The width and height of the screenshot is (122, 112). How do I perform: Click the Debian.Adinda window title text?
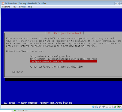pyautogui.click(x=25, y=3)
